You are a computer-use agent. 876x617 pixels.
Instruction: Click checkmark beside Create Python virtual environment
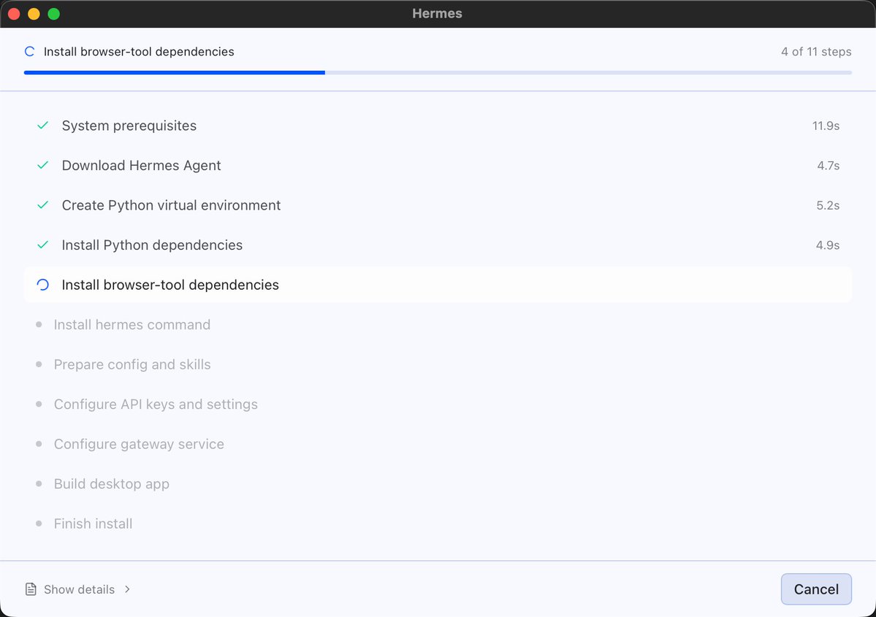42,205
